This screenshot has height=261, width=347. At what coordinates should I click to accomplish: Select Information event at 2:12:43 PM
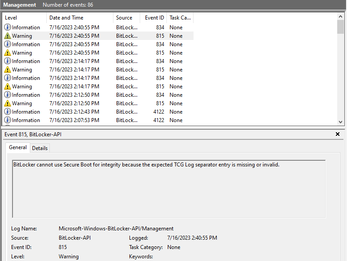(x=98, y=111)
